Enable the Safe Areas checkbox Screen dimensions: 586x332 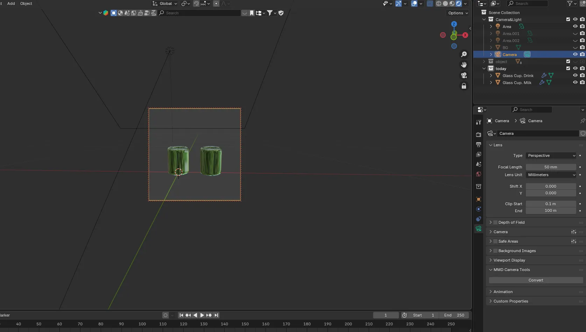pos(495,241)
